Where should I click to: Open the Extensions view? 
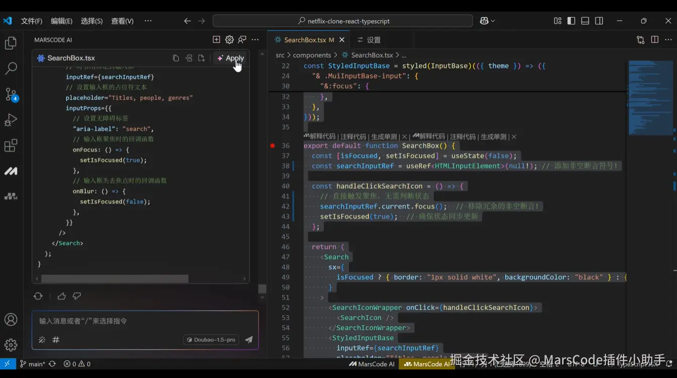point(11,145)
